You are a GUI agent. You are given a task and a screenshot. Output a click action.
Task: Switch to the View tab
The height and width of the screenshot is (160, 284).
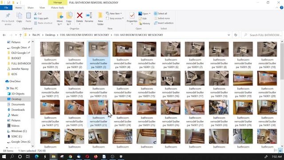42,8
